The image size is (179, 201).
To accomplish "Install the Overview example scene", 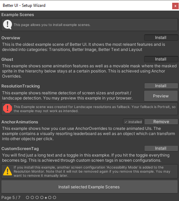I will pyautogui.click(x=161, y=38).
